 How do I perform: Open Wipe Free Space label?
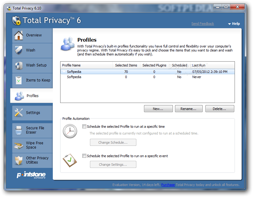(34, 145)
